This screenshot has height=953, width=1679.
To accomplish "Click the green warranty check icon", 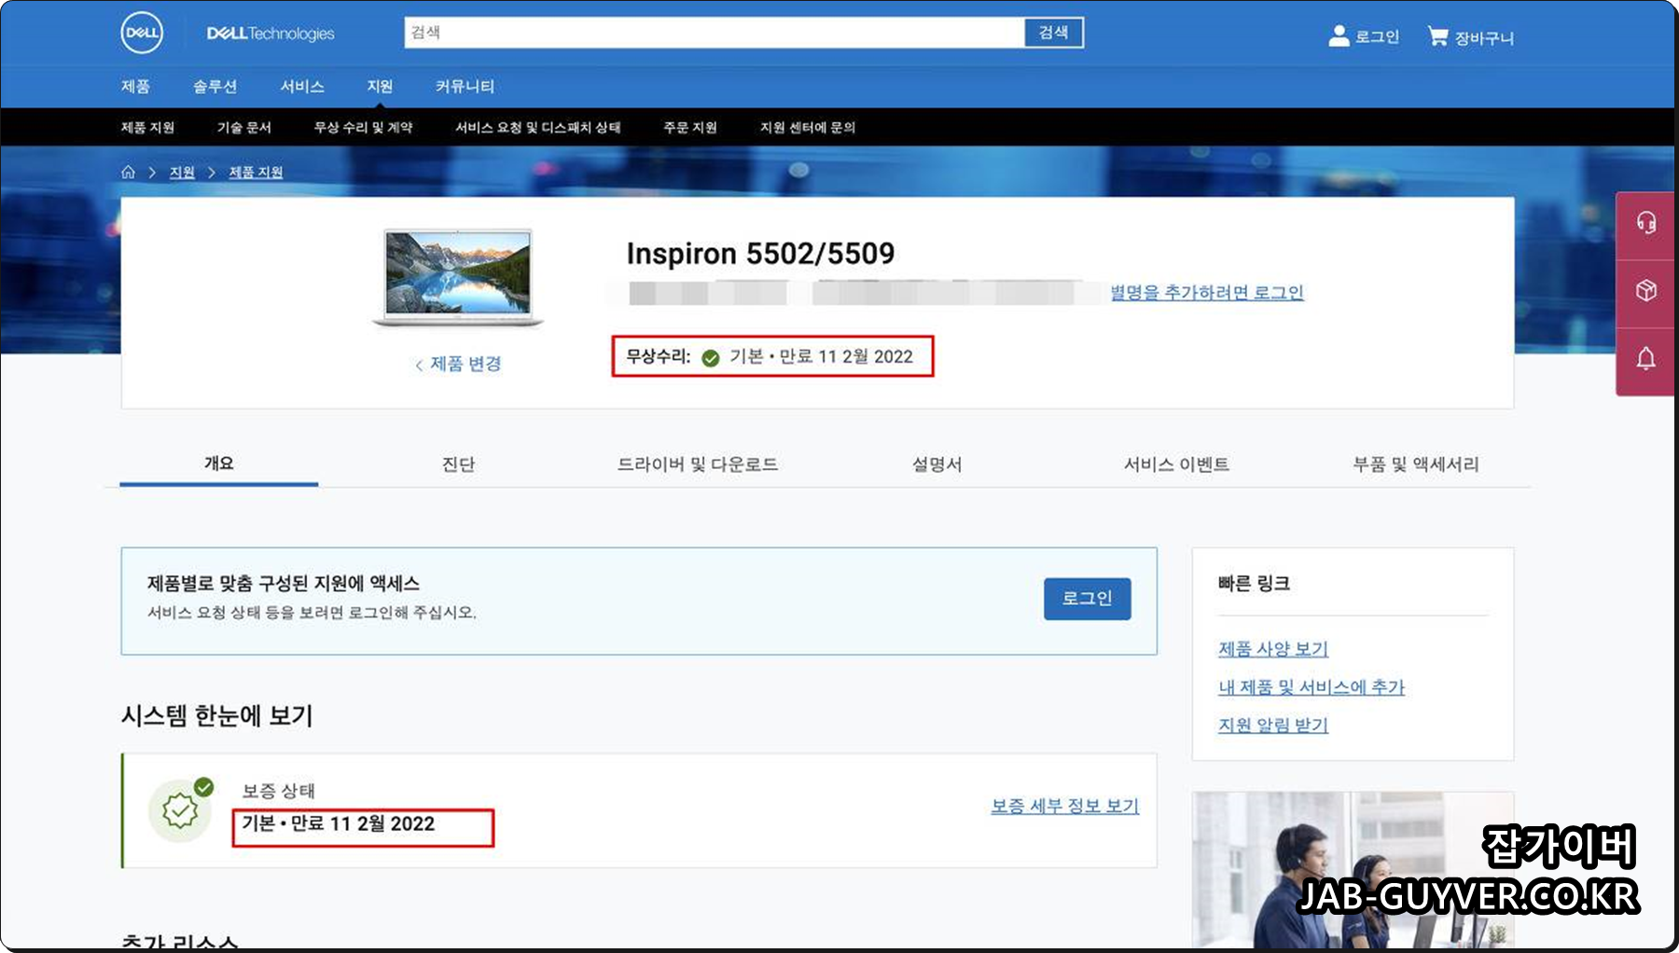I will click(x=711, y=357).
